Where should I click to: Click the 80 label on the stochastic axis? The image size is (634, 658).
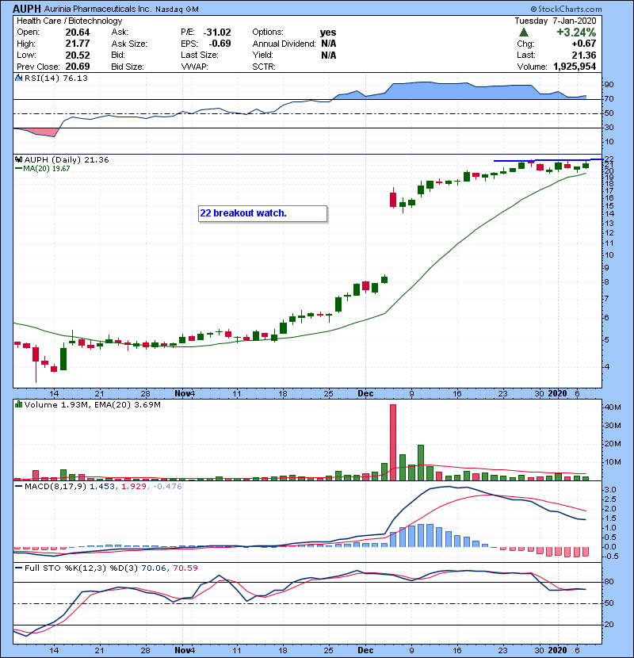tap(609, 582)
